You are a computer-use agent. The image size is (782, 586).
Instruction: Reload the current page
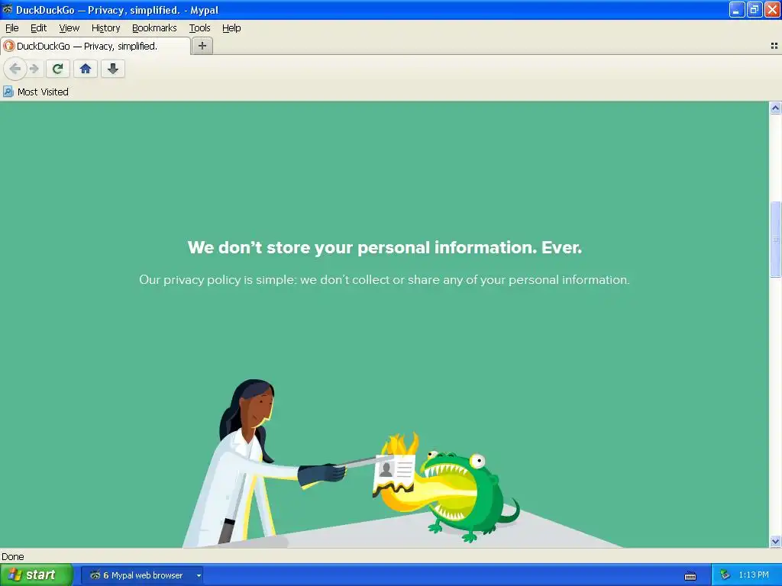coord(58,69)
